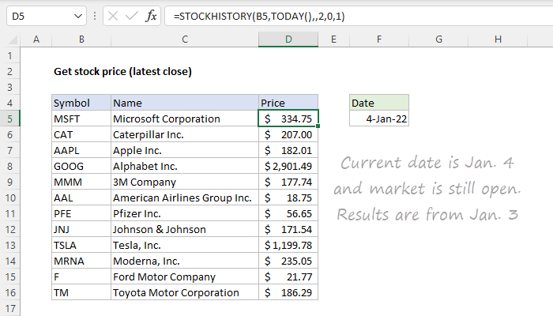553x316 pixels.
Task: Select row 2 header
Action: [9, 71]
